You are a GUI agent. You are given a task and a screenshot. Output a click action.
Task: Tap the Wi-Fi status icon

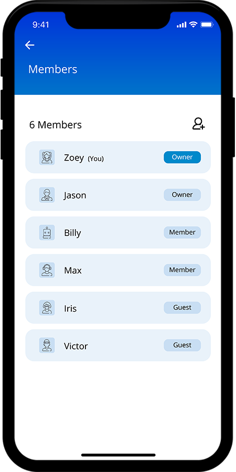pos(193,25)
